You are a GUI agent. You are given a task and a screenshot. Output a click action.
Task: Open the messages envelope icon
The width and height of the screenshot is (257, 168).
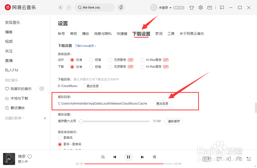[x=209, y=8]
